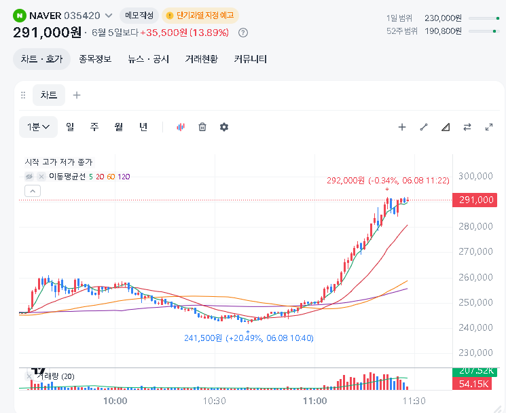Screen dimensions: 506x413
Task: Click the plus add indicator icon in toolbar
Action: tap(402, 127)
